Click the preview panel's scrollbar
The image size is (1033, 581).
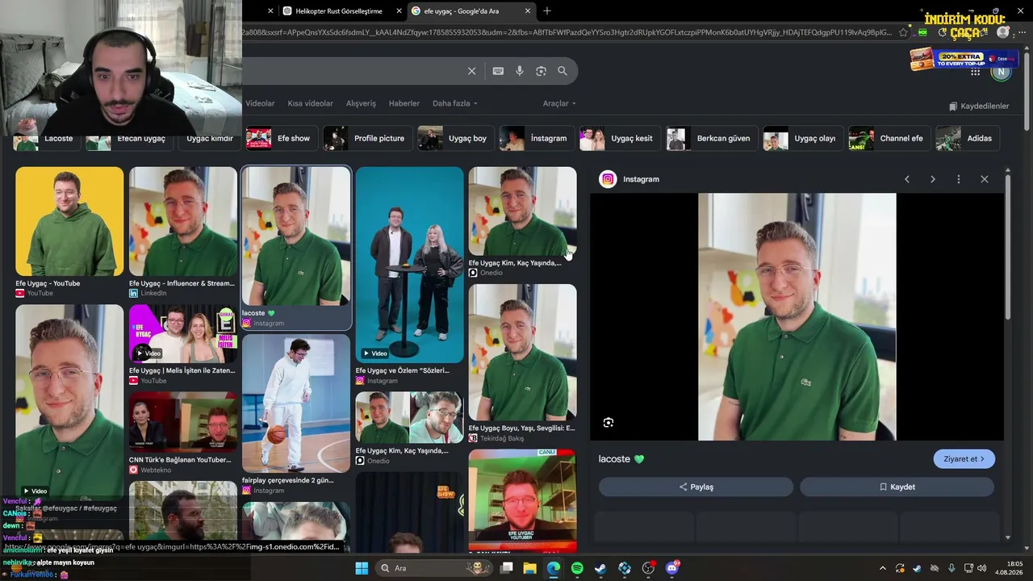point(1008,245)
